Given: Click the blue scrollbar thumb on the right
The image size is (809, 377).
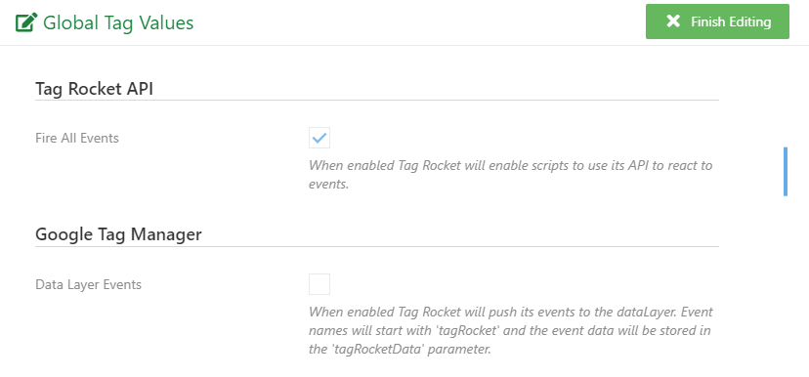Looking at the screenshot, I should click(x=786, y=171).
